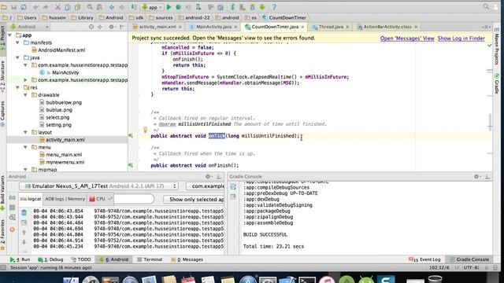The image size is (504, 283).
Task: Collapse the layout folder node
Action: pyautogui.click(x=25, y=132)
